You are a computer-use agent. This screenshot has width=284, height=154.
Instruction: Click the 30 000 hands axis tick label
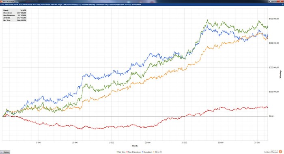(x=221, y=143)
